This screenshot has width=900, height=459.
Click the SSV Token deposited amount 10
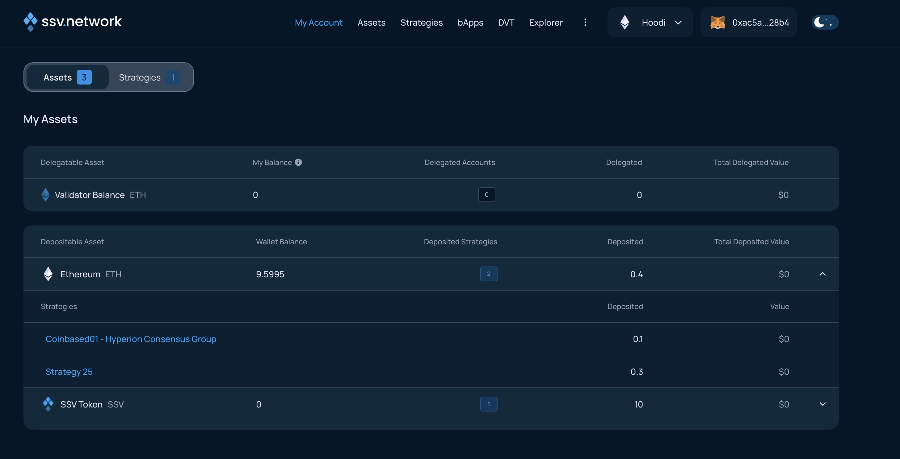(638, 404)
